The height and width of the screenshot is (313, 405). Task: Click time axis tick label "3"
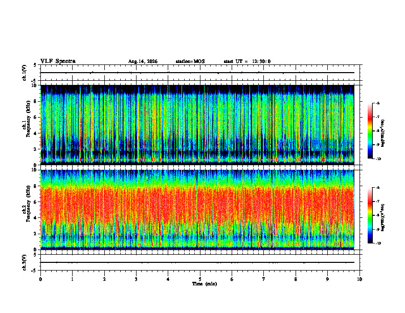(x=136, y=279)
